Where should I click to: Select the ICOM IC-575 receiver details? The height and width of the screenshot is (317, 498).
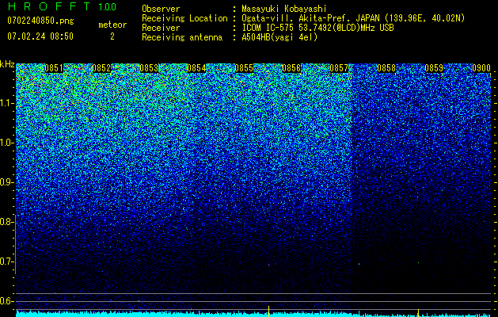(x=317, y=28)
